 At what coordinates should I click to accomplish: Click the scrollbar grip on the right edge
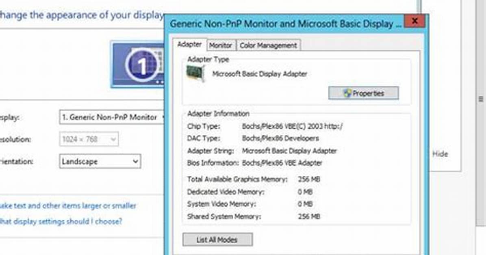point(481,99)
